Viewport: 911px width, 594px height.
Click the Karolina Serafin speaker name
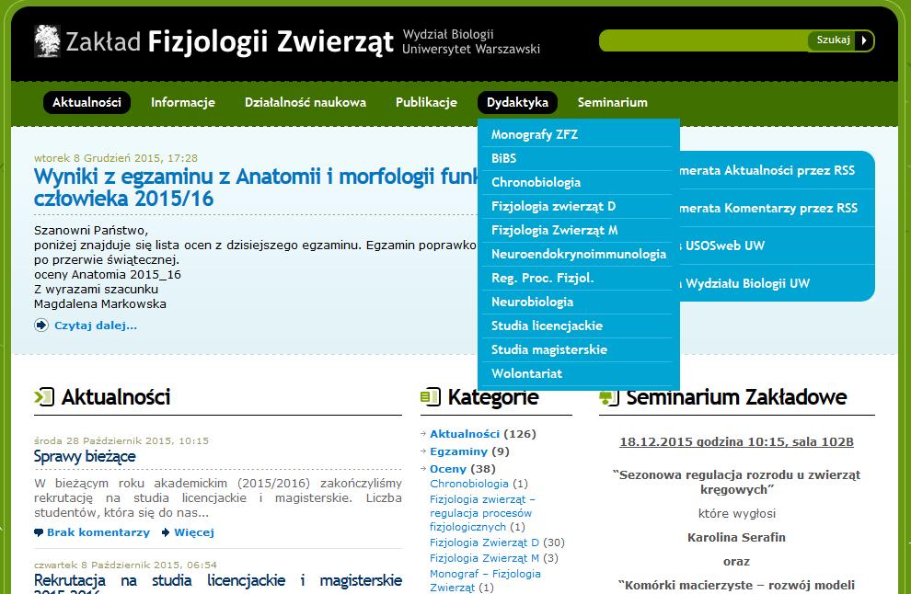[736, 538]
